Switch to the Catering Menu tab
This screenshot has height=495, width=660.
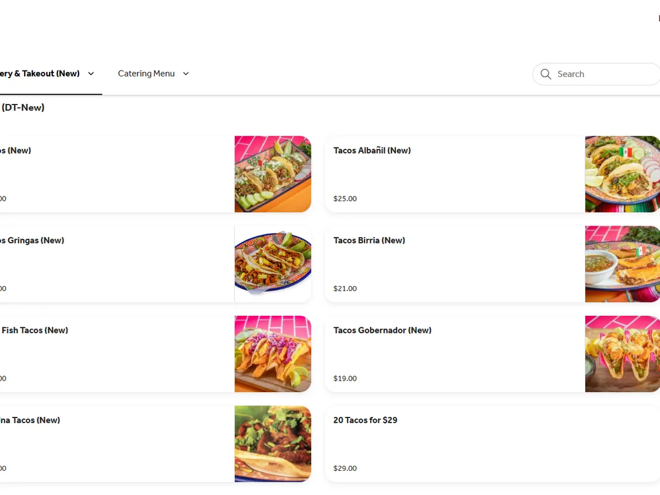146,74
